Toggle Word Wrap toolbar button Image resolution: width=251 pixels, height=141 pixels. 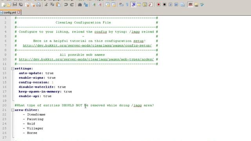pos(121,5)
